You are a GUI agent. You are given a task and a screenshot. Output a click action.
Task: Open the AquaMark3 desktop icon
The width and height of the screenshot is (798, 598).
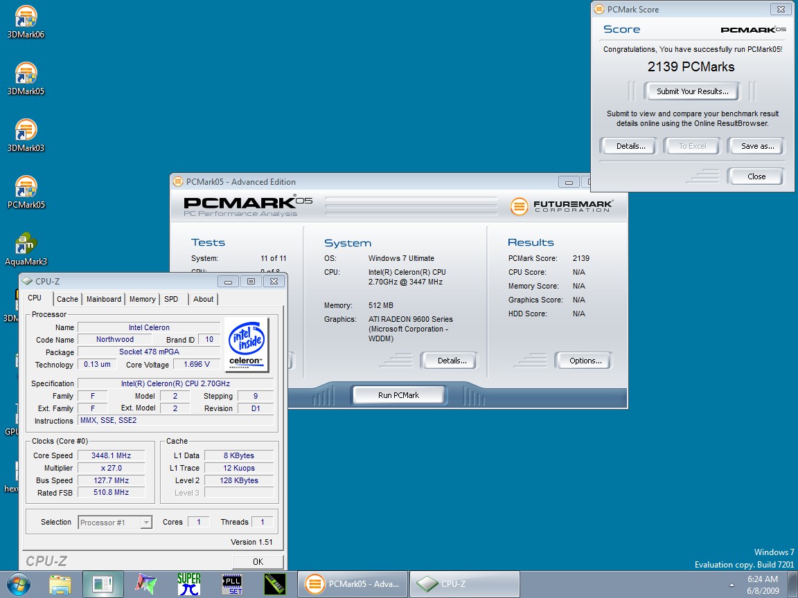click(x=26, y=249)
